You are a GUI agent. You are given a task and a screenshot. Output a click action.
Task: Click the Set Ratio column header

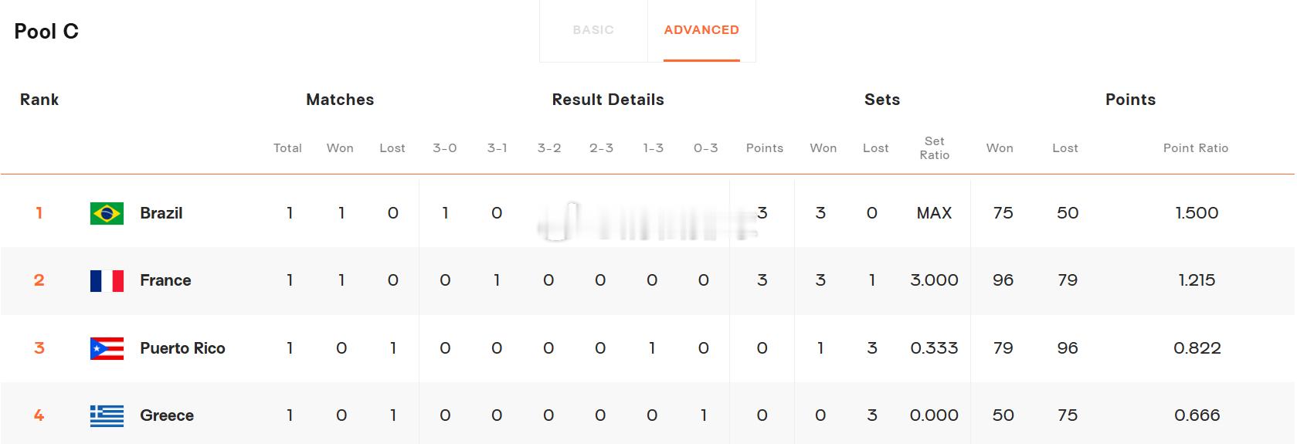click(x=934, y=148)
